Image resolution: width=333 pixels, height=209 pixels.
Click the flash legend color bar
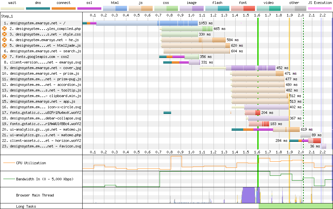tap(218, 9)
